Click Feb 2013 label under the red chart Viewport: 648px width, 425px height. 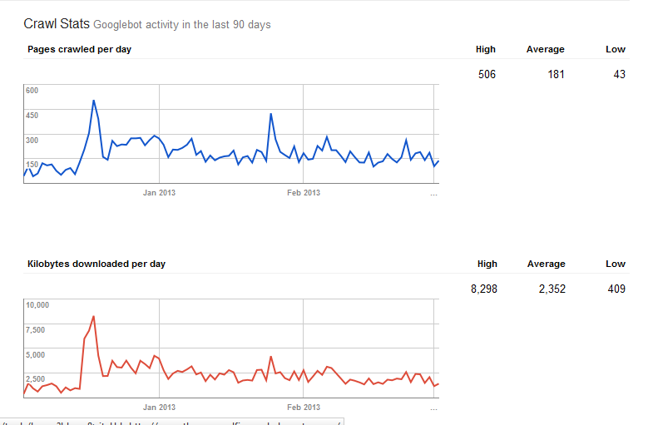[x=304, y=408]
